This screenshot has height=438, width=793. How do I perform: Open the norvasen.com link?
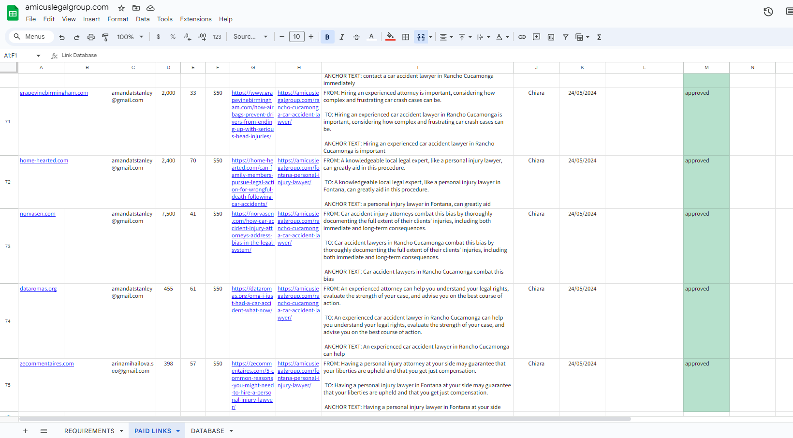[x=38, y=214]
